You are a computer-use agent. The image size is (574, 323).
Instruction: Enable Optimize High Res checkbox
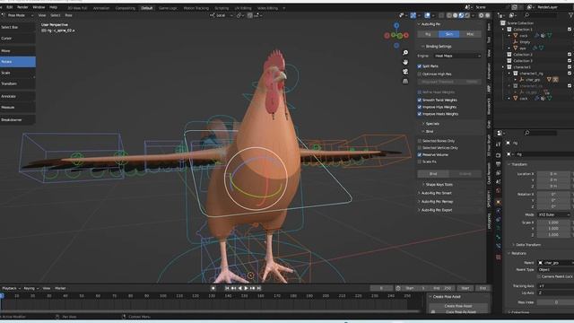pyautogui.click(x=420, y=74)
